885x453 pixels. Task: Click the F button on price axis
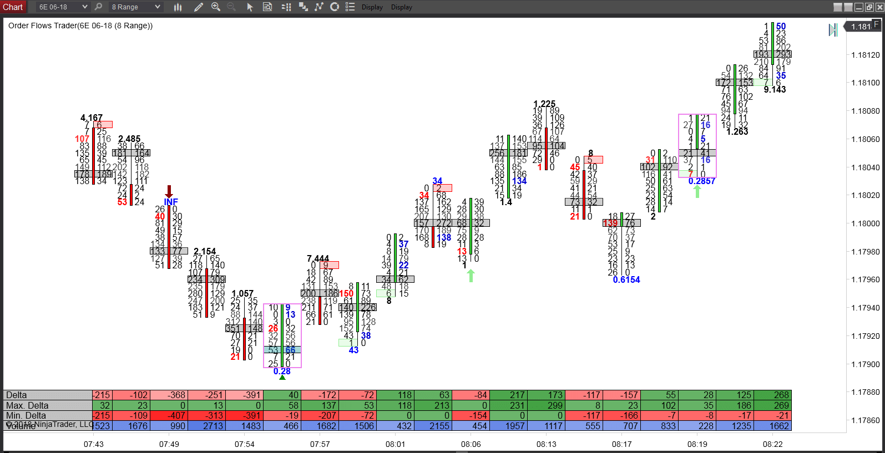pyautogui.click(x=876, y=24)
